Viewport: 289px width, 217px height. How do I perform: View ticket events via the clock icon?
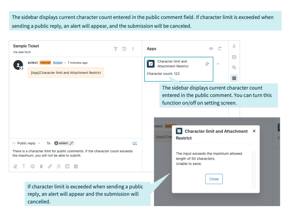pyautogui.click(x=124, y=49)
